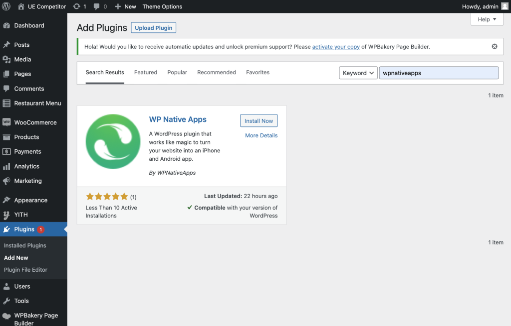Click the WPBakery Page Builder icon
This screenshot has height=326, width=511.
(x=6, y=316)
